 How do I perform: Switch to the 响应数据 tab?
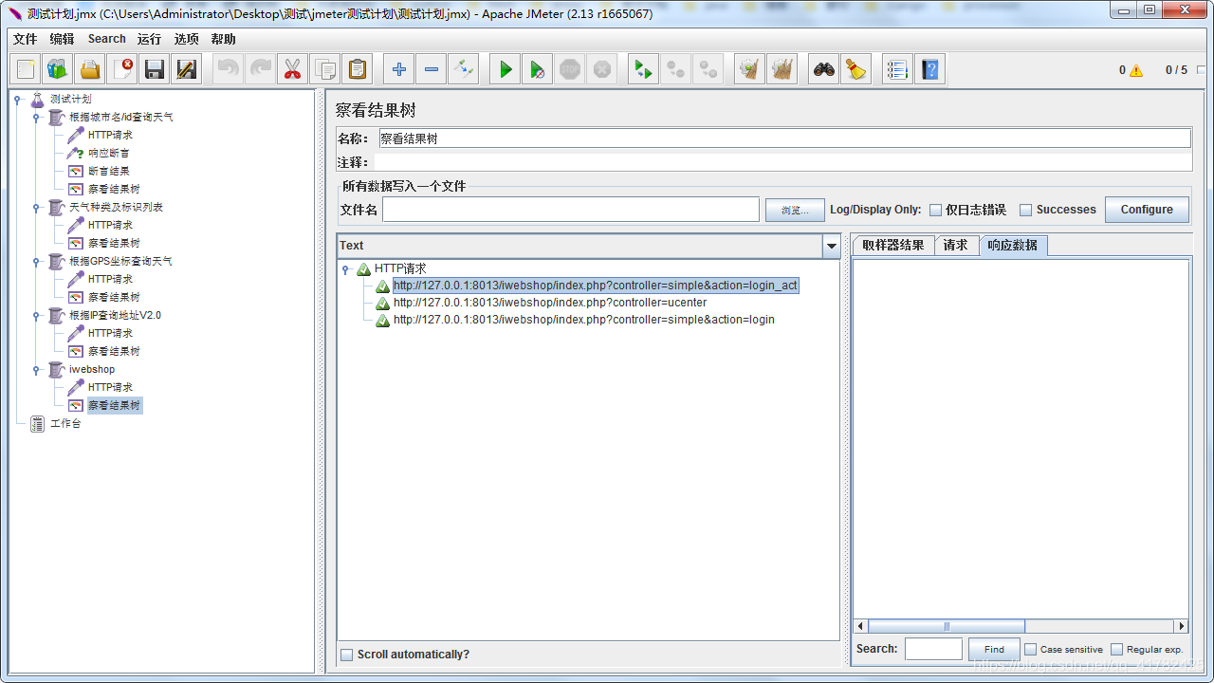1013,245
